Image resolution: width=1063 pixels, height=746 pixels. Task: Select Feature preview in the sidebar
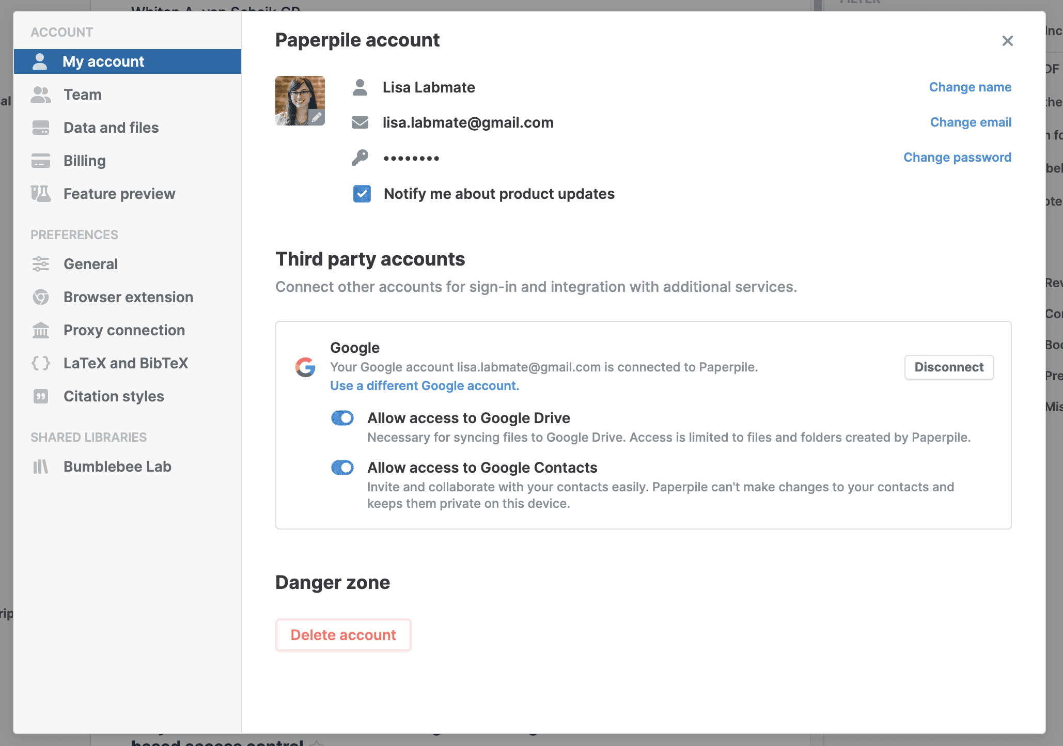pos(128,194)
